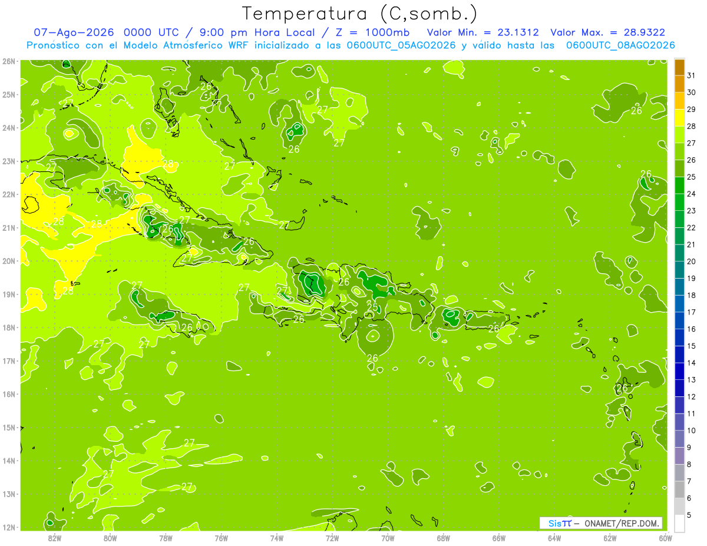Click the 17 label on the color scale
Viewport: 707px width, 546px height.
[692, 313]
